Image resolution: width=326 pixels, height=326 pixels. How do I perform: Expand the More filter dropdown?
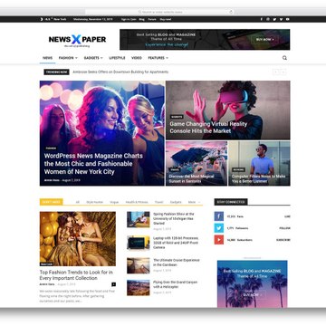pyautogui.click(x=194, y=202)
